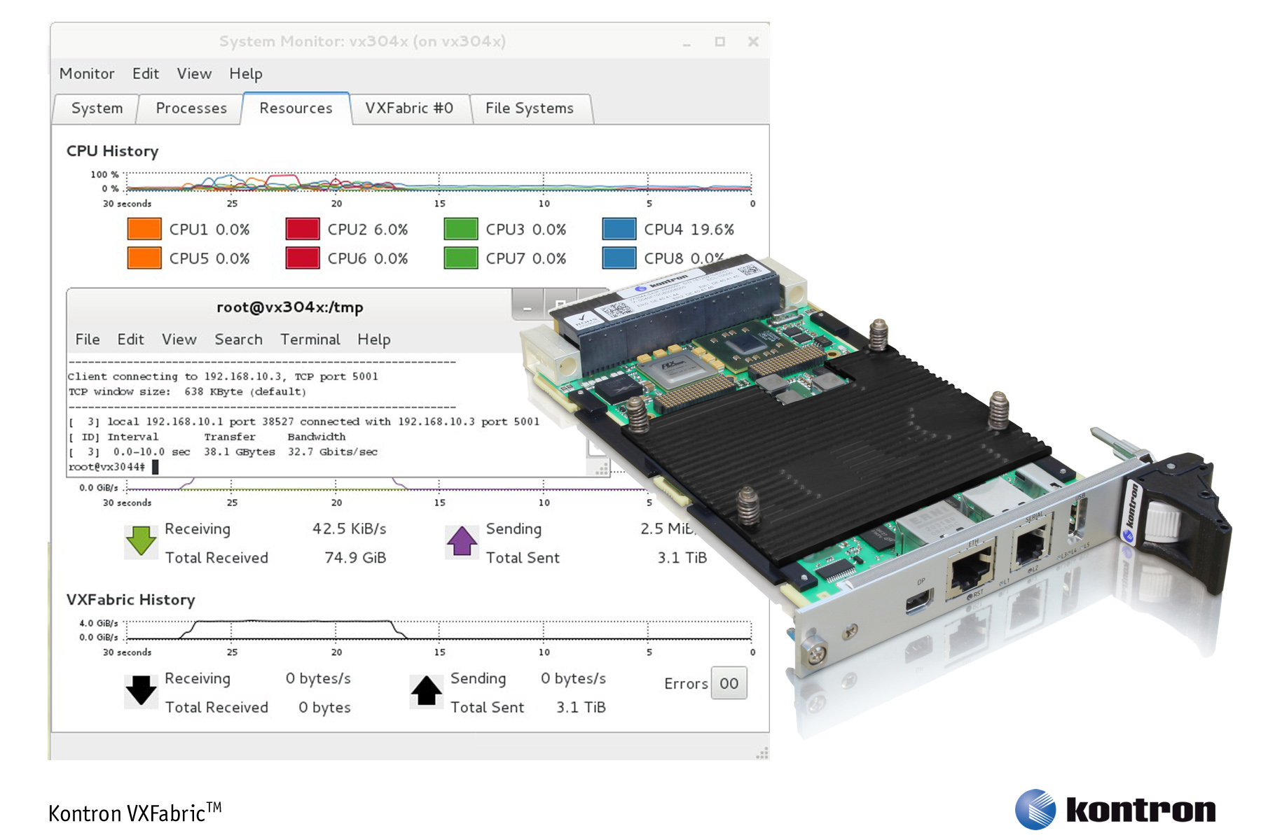
Task: Open the System Monitor Edit menu
Action: click(146, 73)
